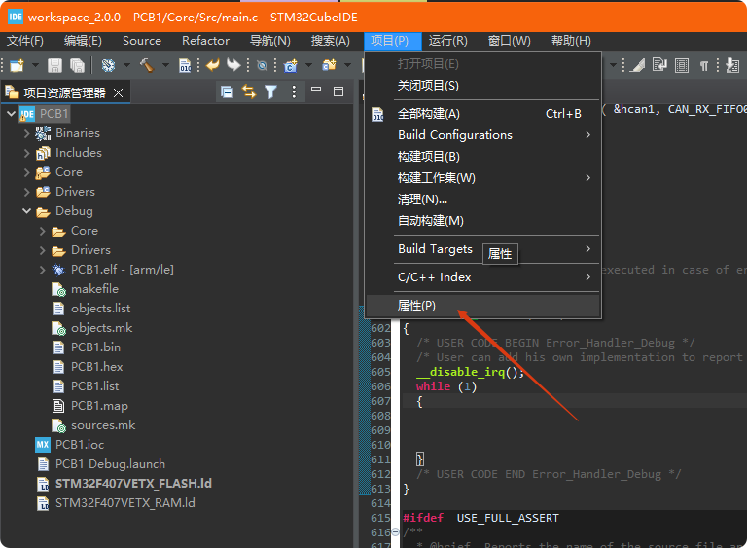Expand the Drivers folder under PCB1
Viewport: 747px width, 548px height.
point(27,192)
